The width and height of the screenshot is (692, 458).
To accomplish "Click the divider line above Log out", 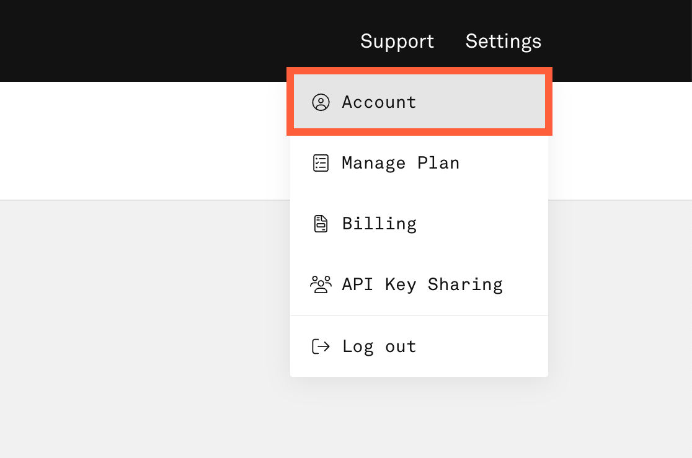I will point(419,315).
